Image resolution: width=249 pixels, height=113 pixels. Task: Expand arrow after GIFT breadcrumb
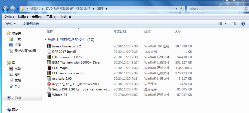(106, 9)
